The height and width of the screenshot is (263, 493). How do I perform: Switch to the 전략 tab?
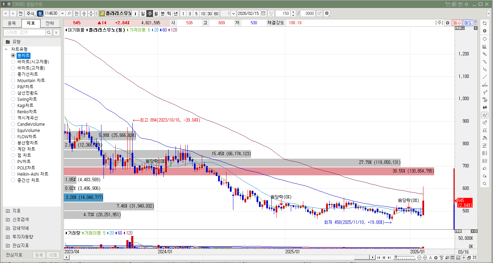point(50,23)
